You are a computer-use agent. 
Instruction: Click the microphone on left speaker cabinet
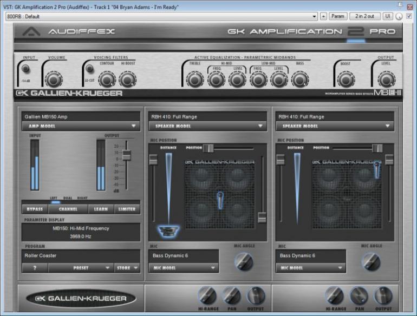220,200
